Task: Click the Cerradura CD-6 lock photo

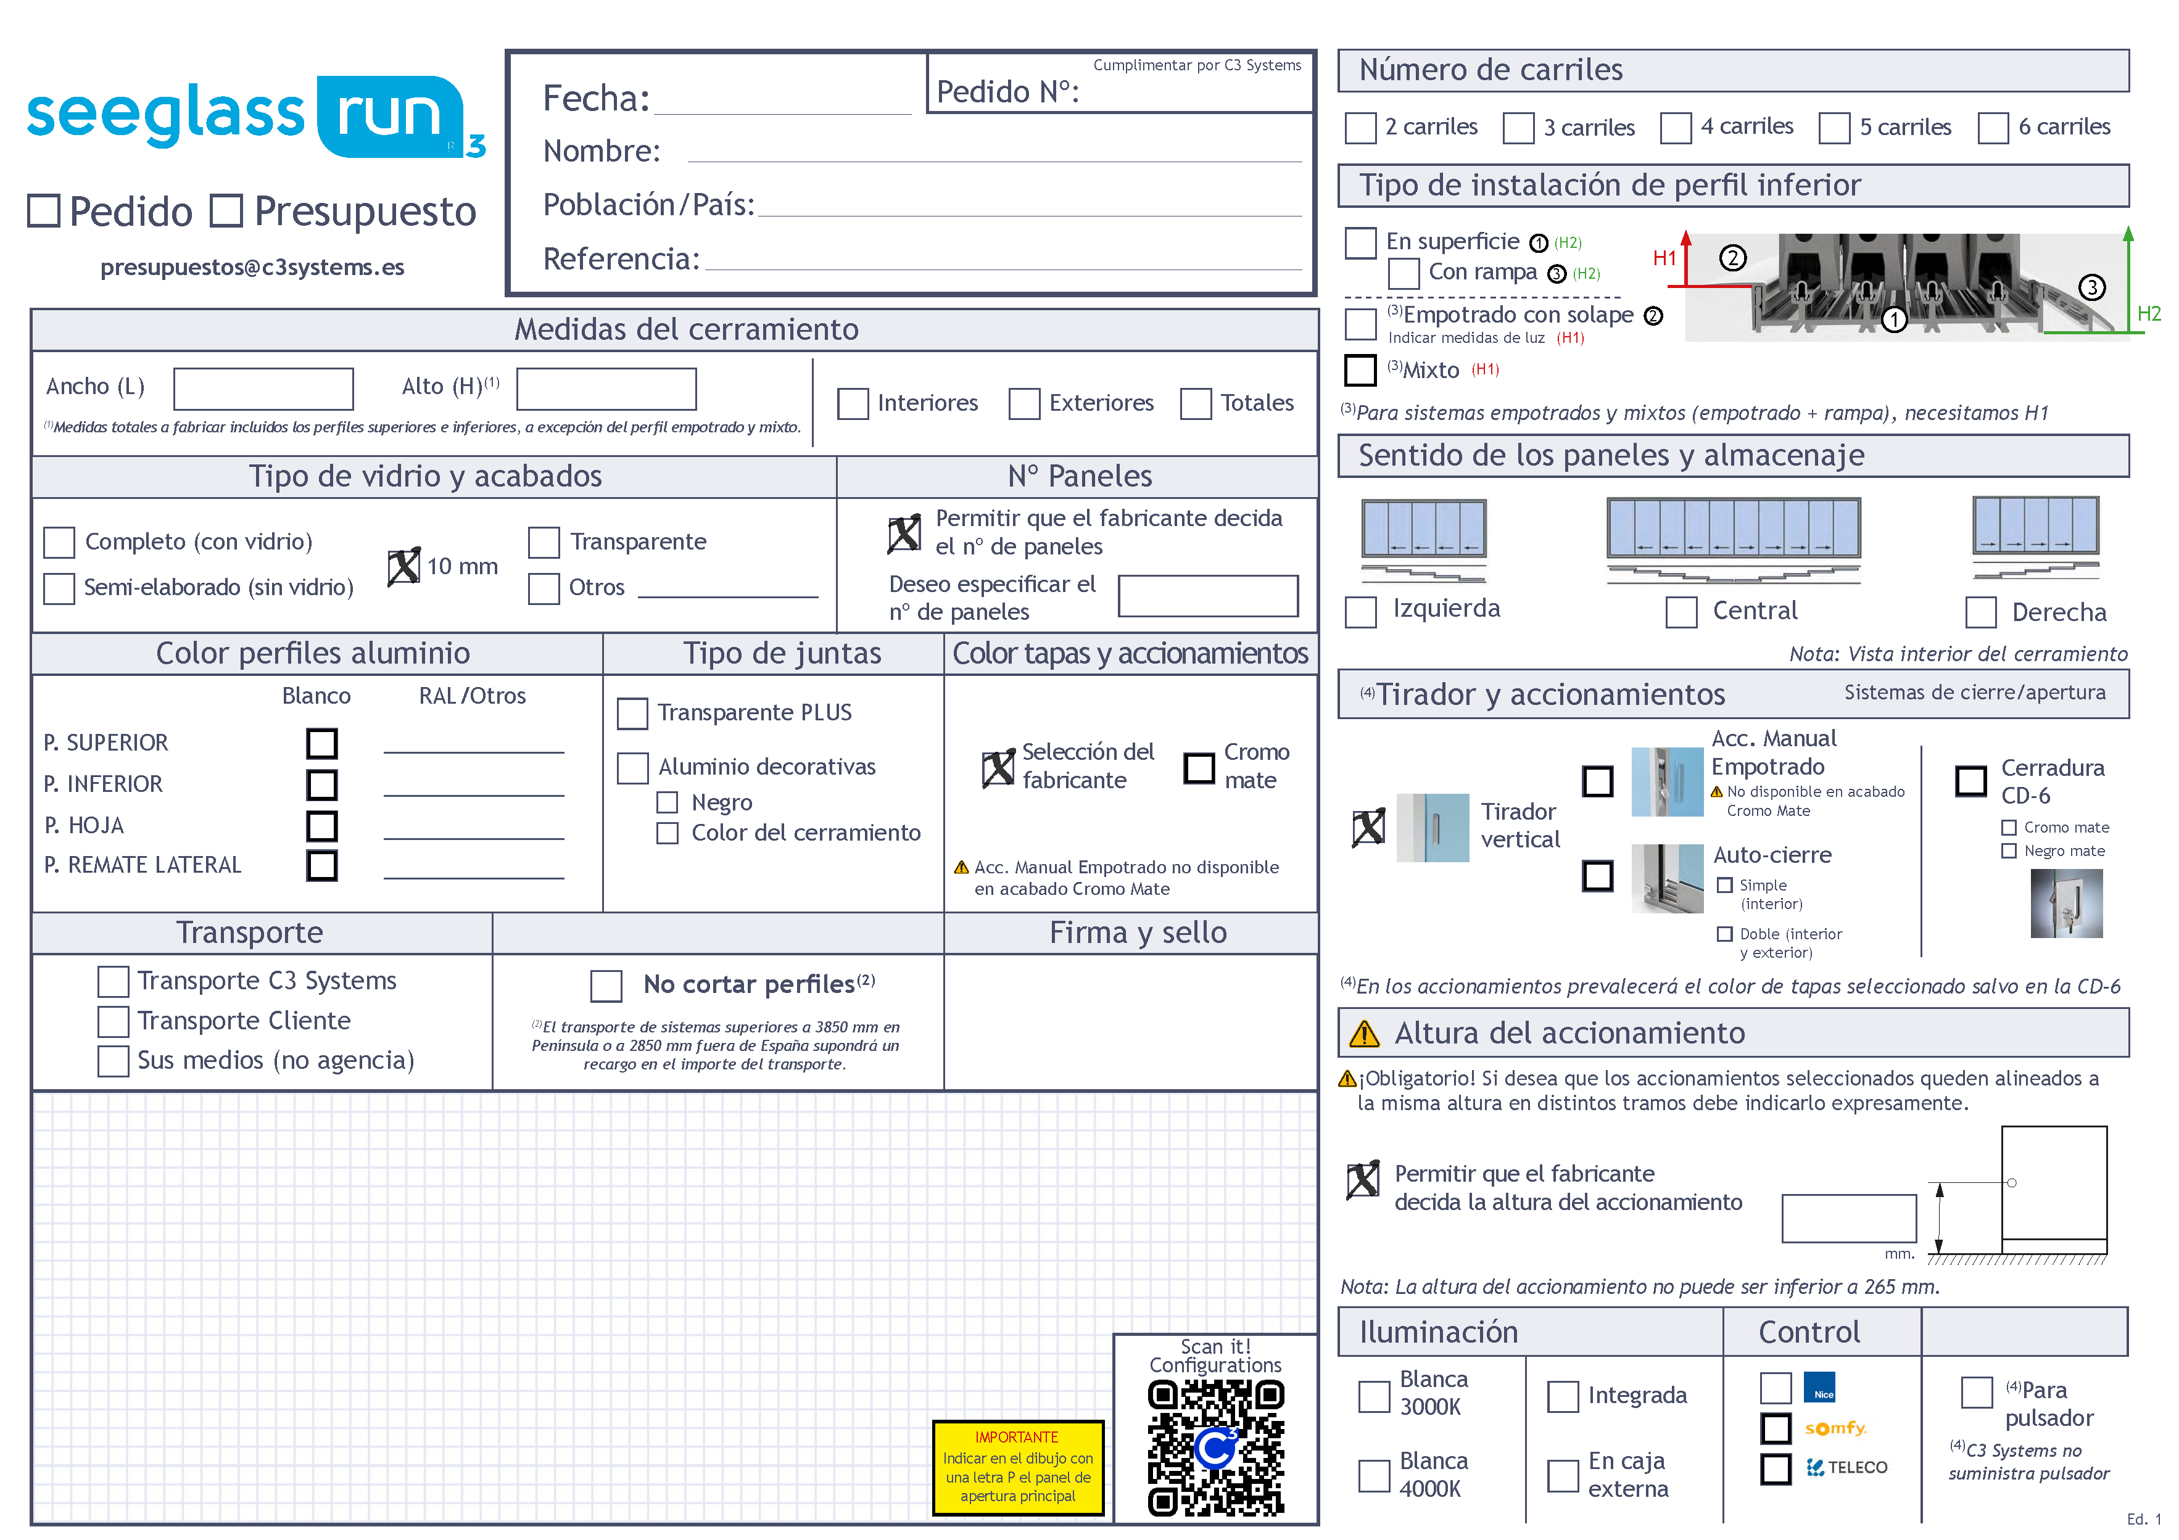Action: click(x=2066, y=904)
